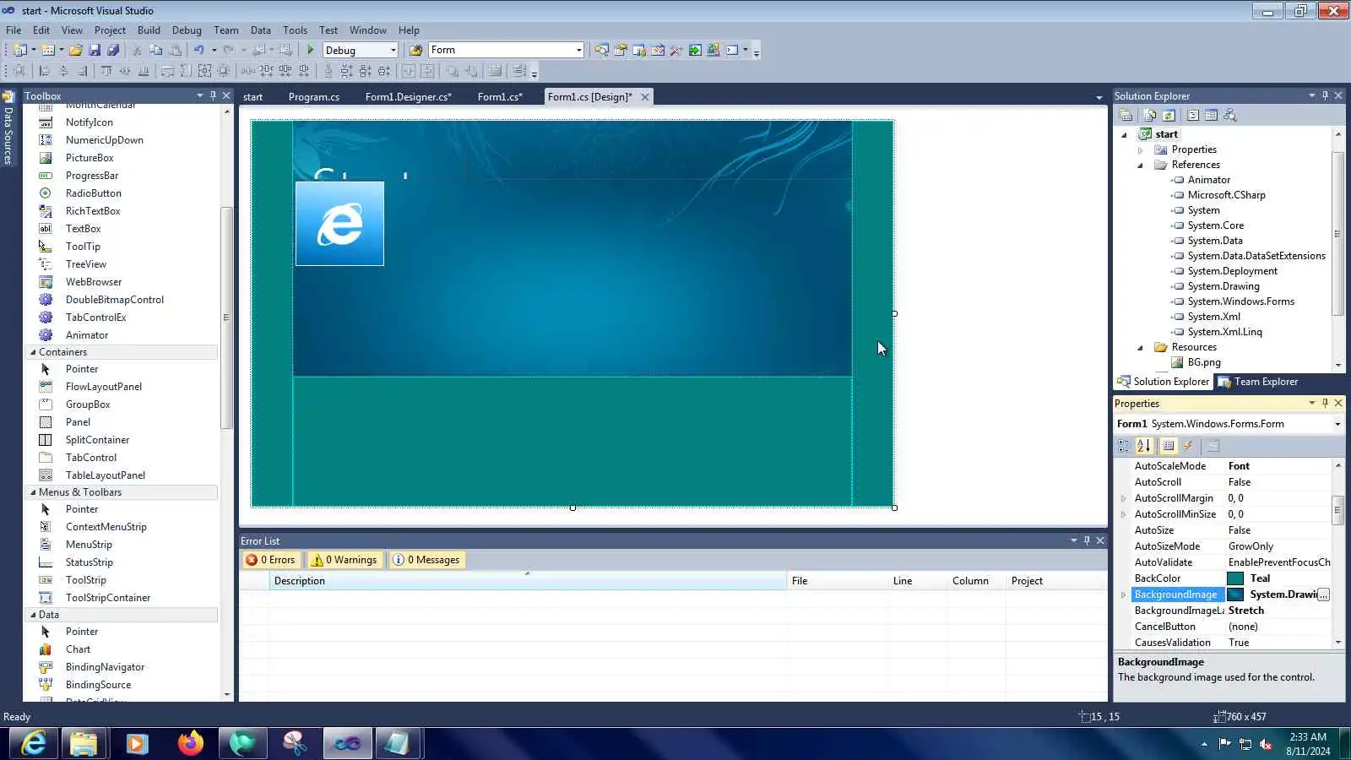Toggle auto-hide pin on Properties panel
The height and width of the screenshot is (760, 1351).
[1325, 403]
